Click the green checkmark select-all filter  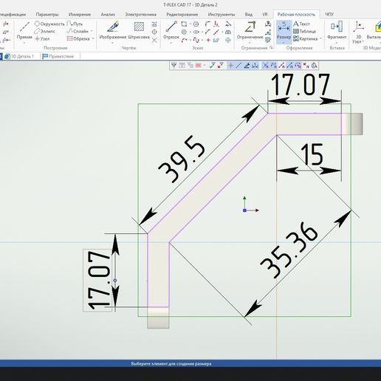212,66
